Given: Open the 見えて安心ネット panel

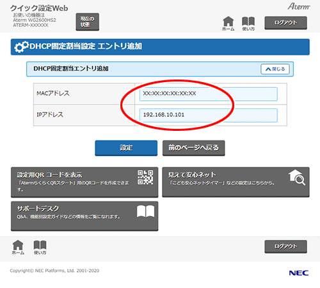Looking at the screenshot, I should point(236,182).
